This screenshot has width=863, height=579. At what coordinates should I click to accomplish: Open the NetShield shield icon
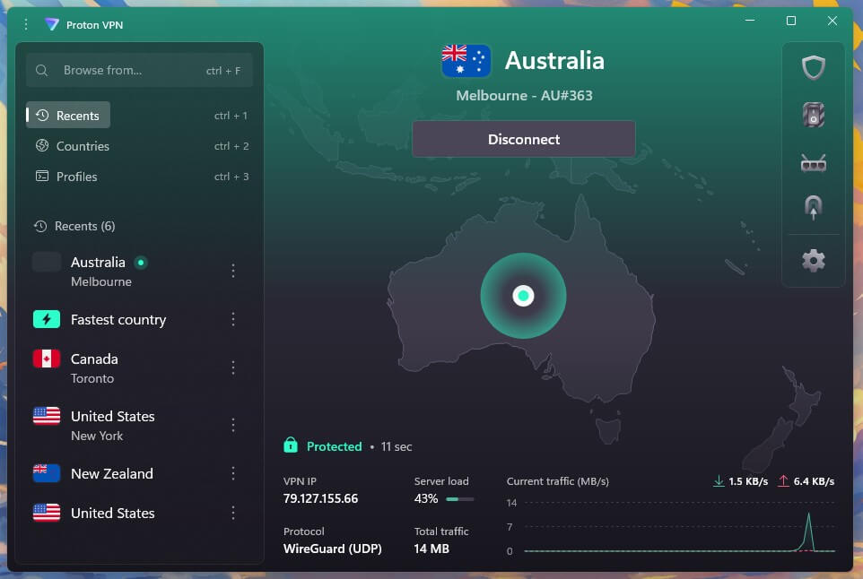pos(813,67)
